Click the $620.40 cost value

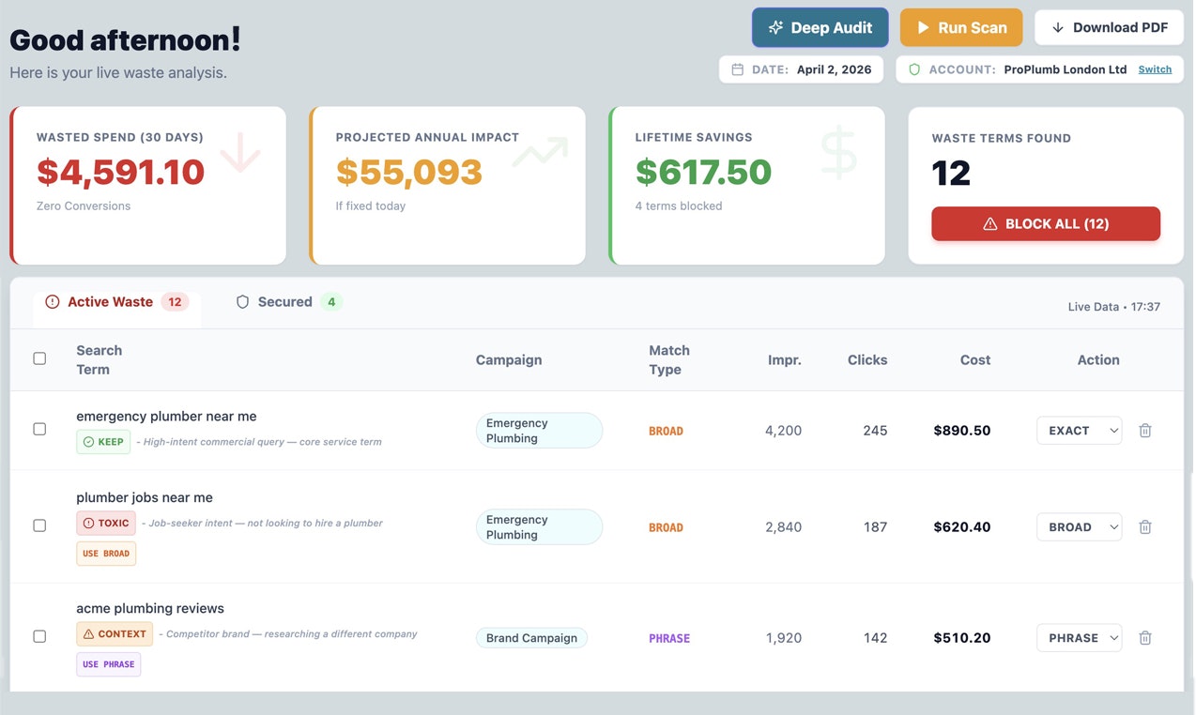962,527
